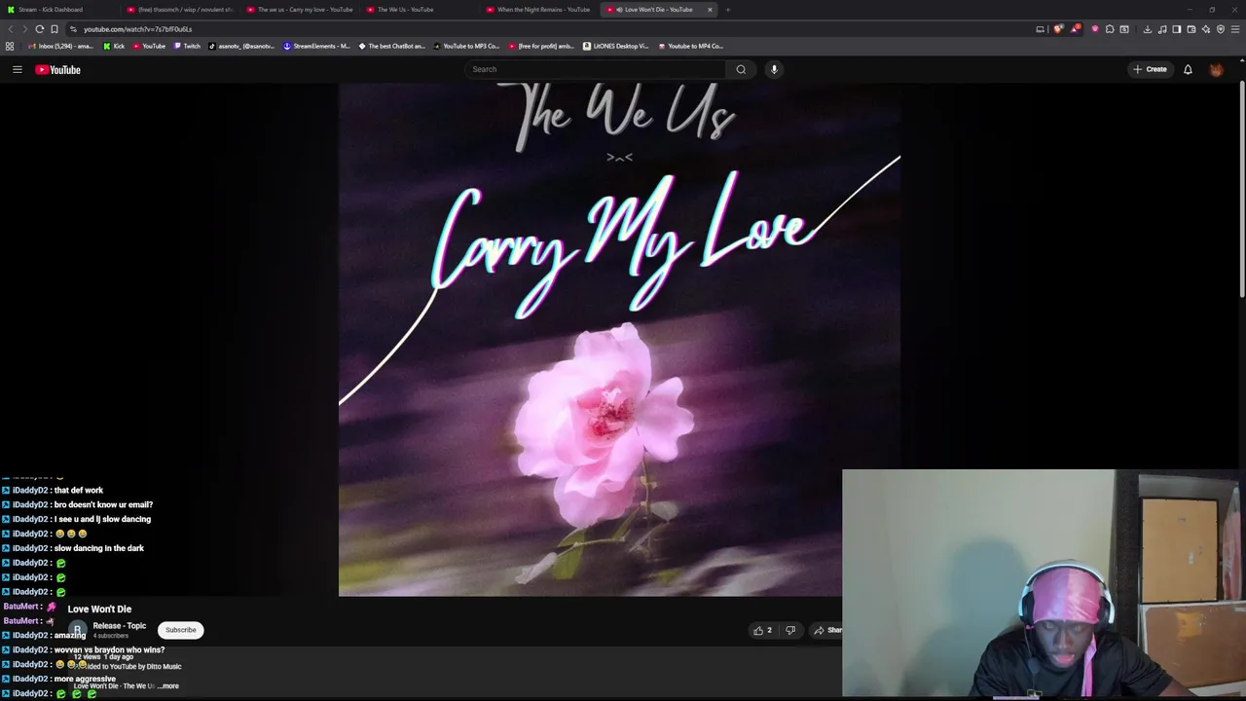The height and width of the screenshot is (701, 1246).
Task: Open Twitch bookmark
Action: coord(187,46)
